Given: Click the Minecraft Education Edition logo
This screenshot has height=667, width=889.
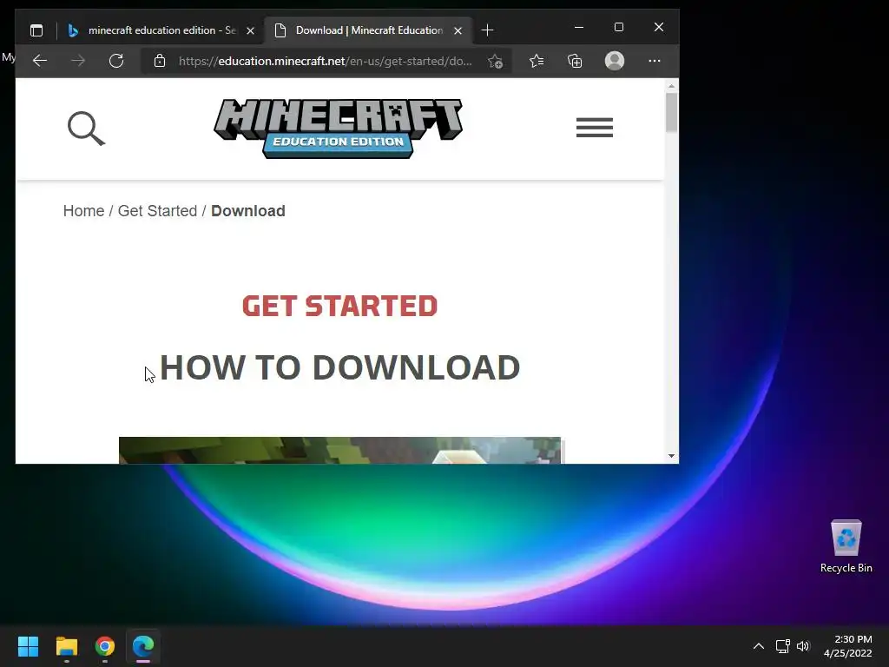Looking at the screenshot, I should [x=338, y=129].
